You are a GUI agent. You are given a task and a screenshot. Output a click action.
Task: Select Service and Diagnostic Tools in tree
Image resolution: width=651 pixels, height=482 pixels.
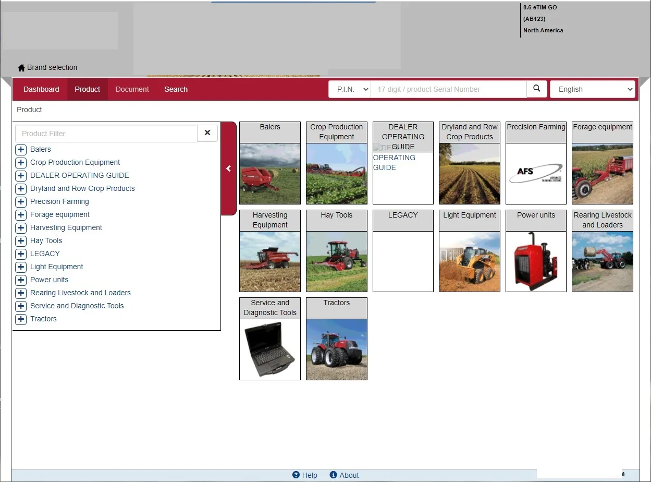pyautogui.click(x=77, y=306)
